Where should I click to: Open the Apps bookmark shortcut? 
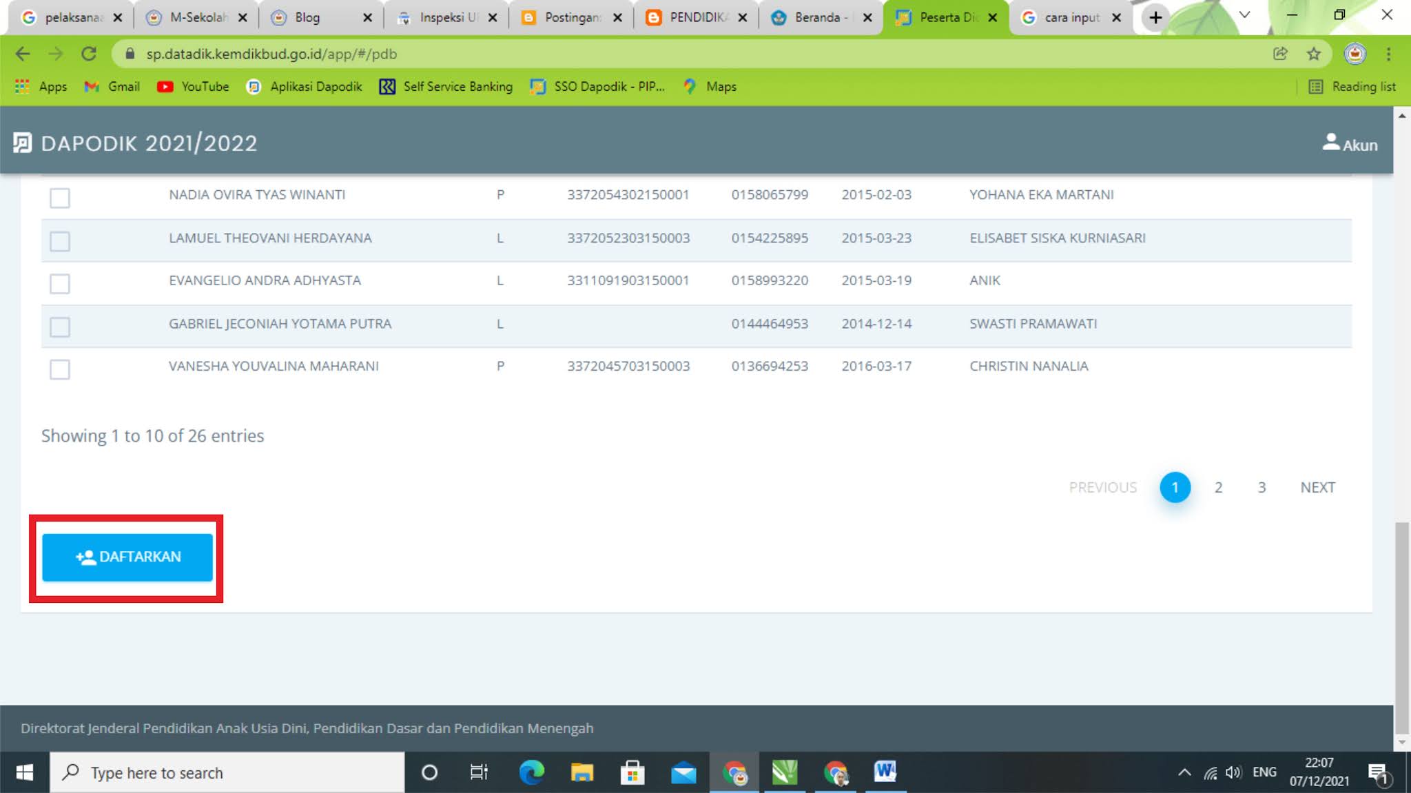tap(41, 86)
